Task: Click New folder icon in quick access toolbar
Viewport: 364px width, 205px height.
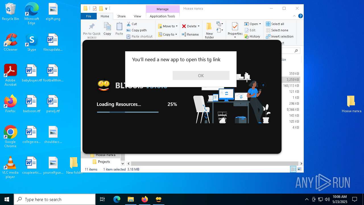Action: (101, 9)
